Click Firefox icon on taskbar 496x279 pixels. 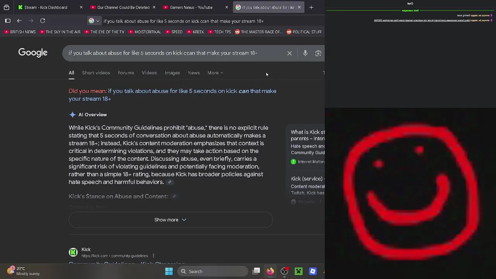pyautogui.click(x=270, y=271)
